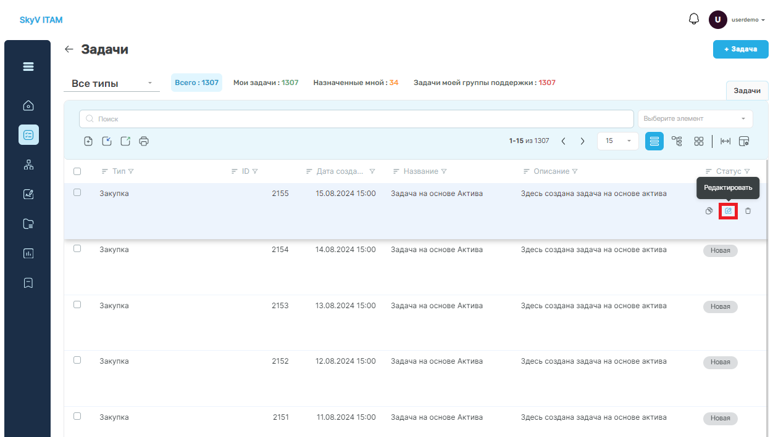
Task: Switch to tree view icon
Action: [x=677, y=141]
